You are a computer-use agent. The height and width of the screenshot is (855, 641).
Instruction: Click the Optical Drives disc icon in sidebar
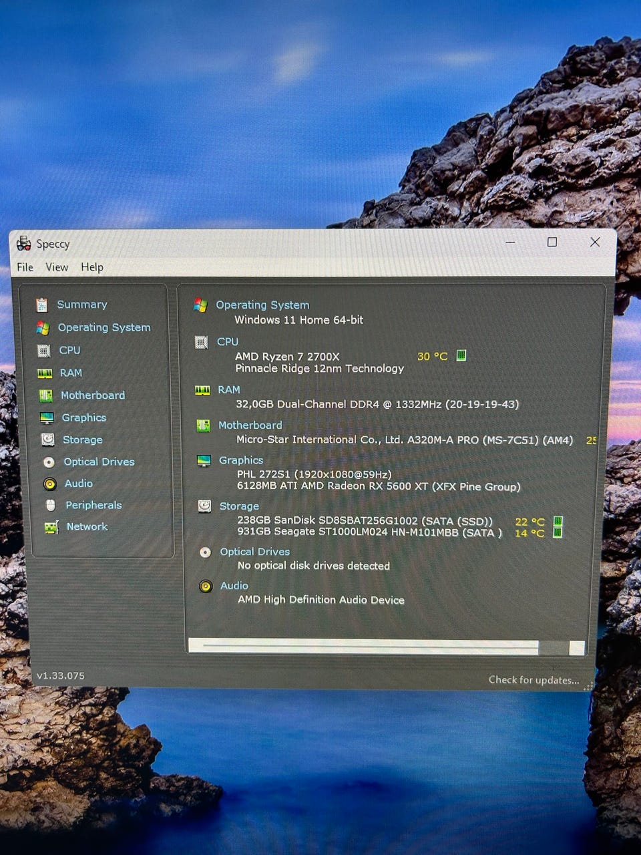49,462
